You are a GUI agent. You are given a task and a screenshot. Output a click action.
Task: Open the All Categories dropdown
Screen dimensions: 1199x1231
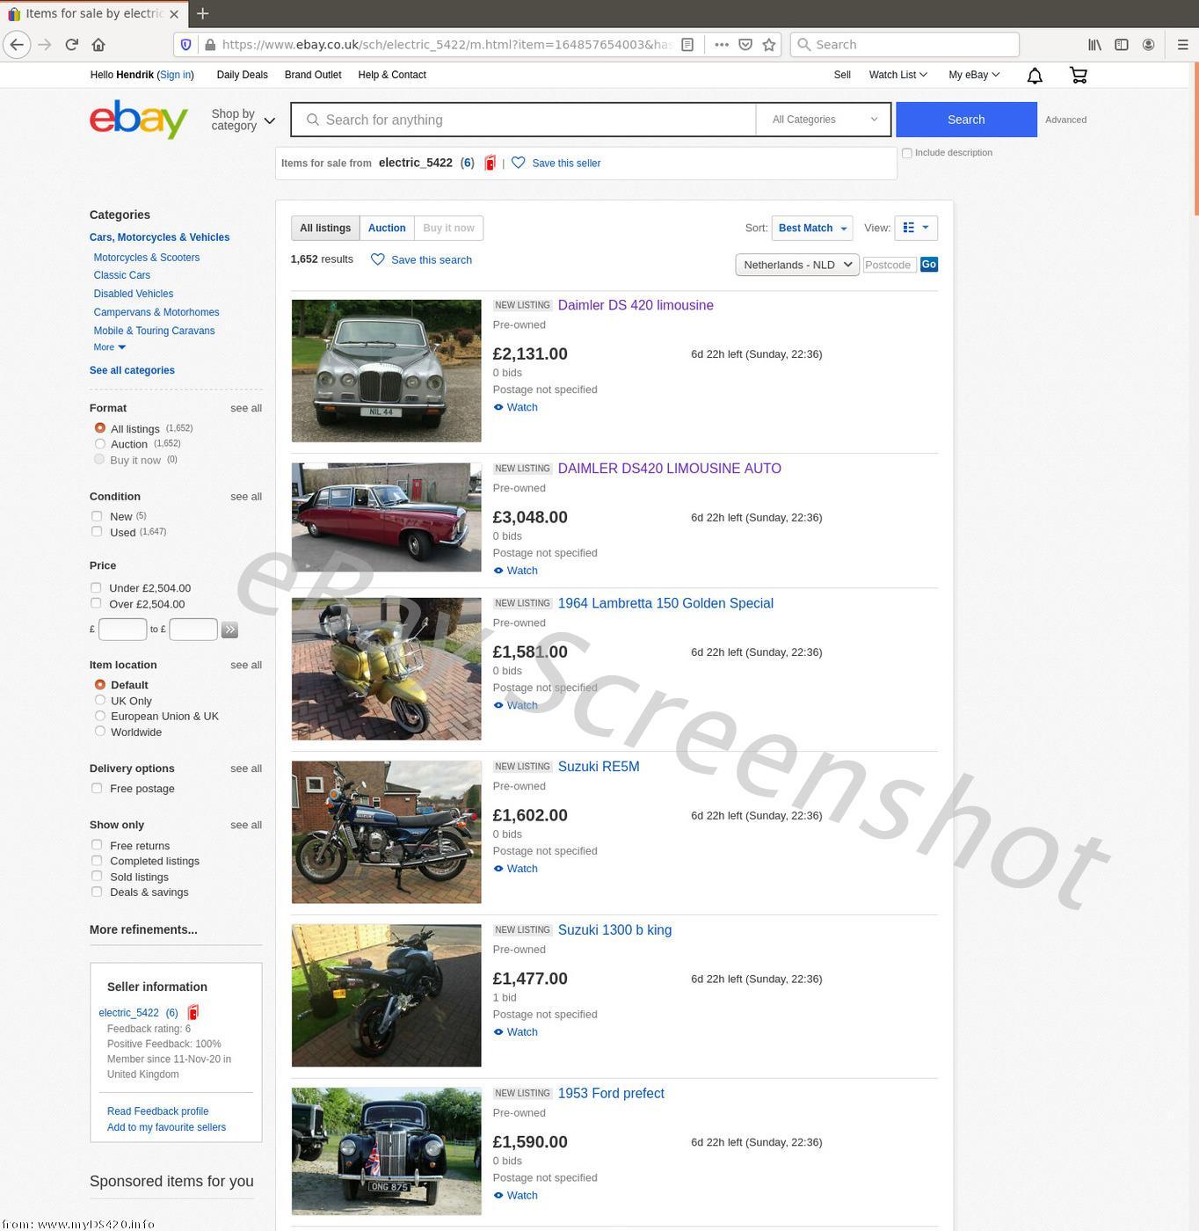(824, 120)
